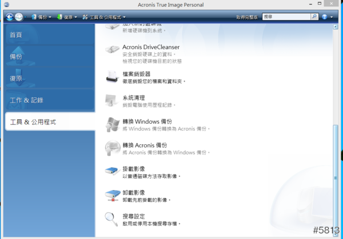Open the 系統清理 tool
The image size is (343, 239).
click(134, 98)
